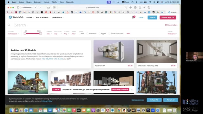Open the Záložky menu

[x=55, y=2]
